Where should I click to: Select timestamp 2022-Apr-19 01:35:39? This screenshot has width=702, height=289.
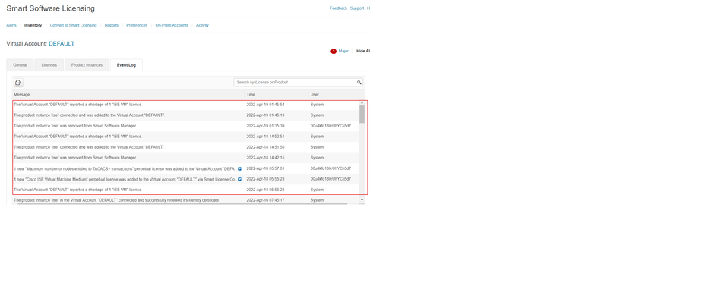[265, 126]
